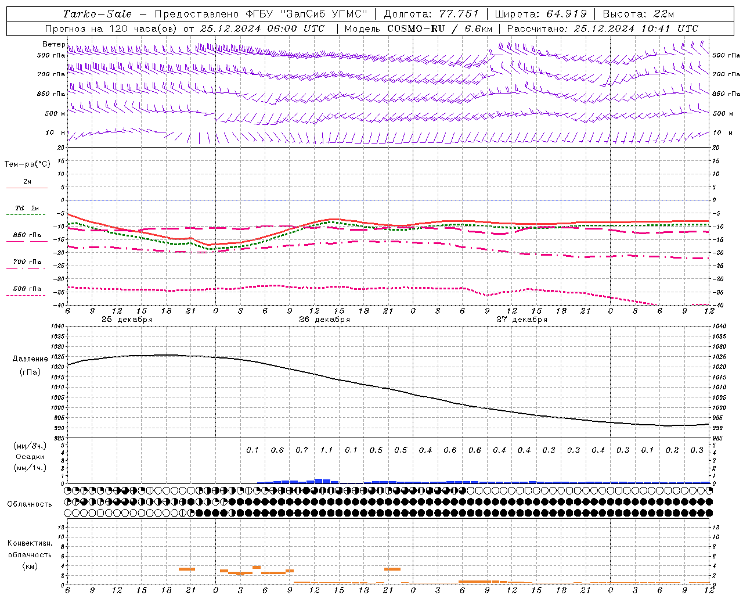Select the model name COSMO-RU / 6.6км
The height and width of the screenshot is (595, 743).
point(440,28)
